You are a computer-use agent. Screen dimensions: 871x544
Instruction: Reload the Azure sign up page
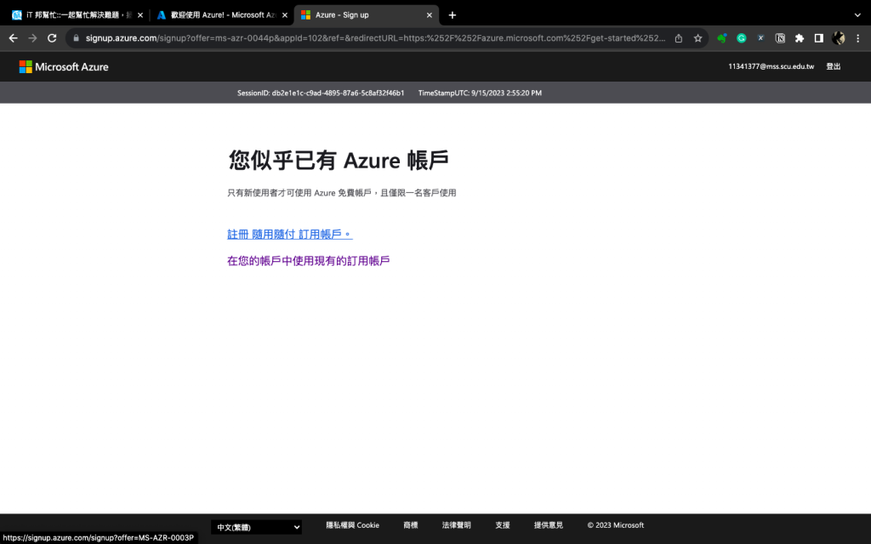[x=52, y=38]
